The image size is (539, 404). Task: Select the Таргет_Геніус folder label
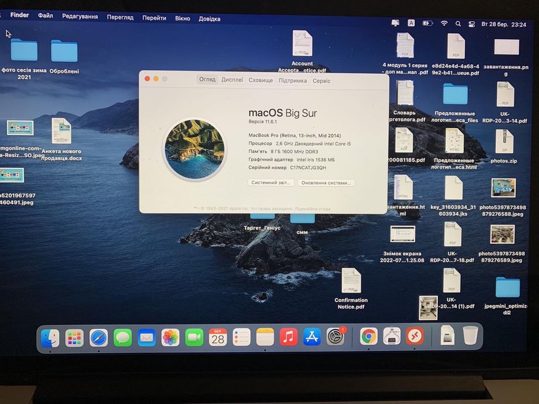coord(262,228)
